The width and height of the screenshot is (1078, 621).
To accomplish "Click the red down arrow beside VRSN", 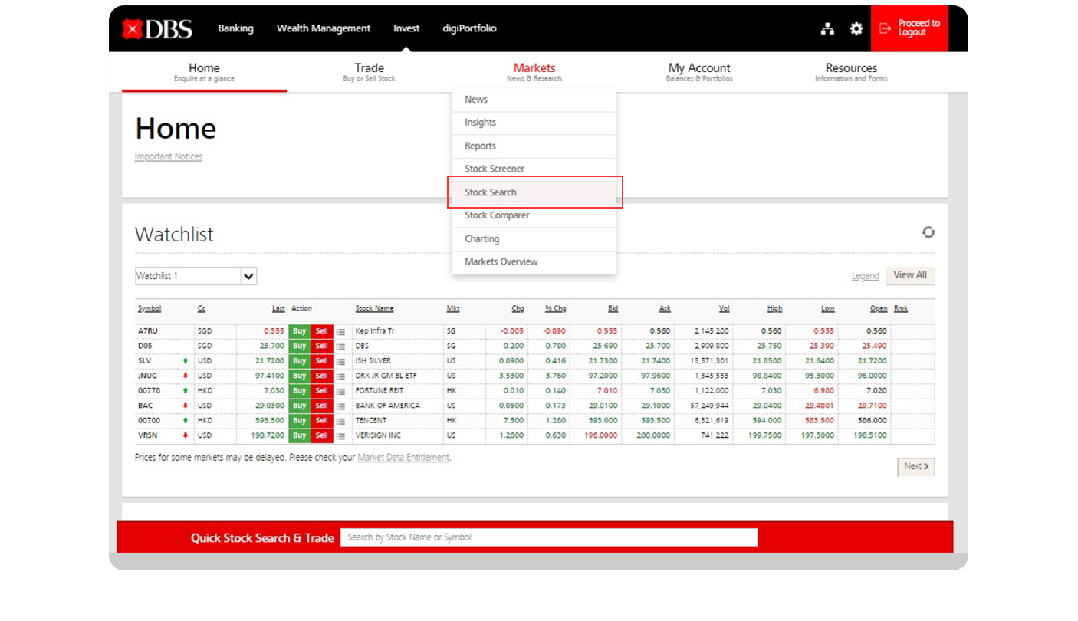I will (185, 435).
